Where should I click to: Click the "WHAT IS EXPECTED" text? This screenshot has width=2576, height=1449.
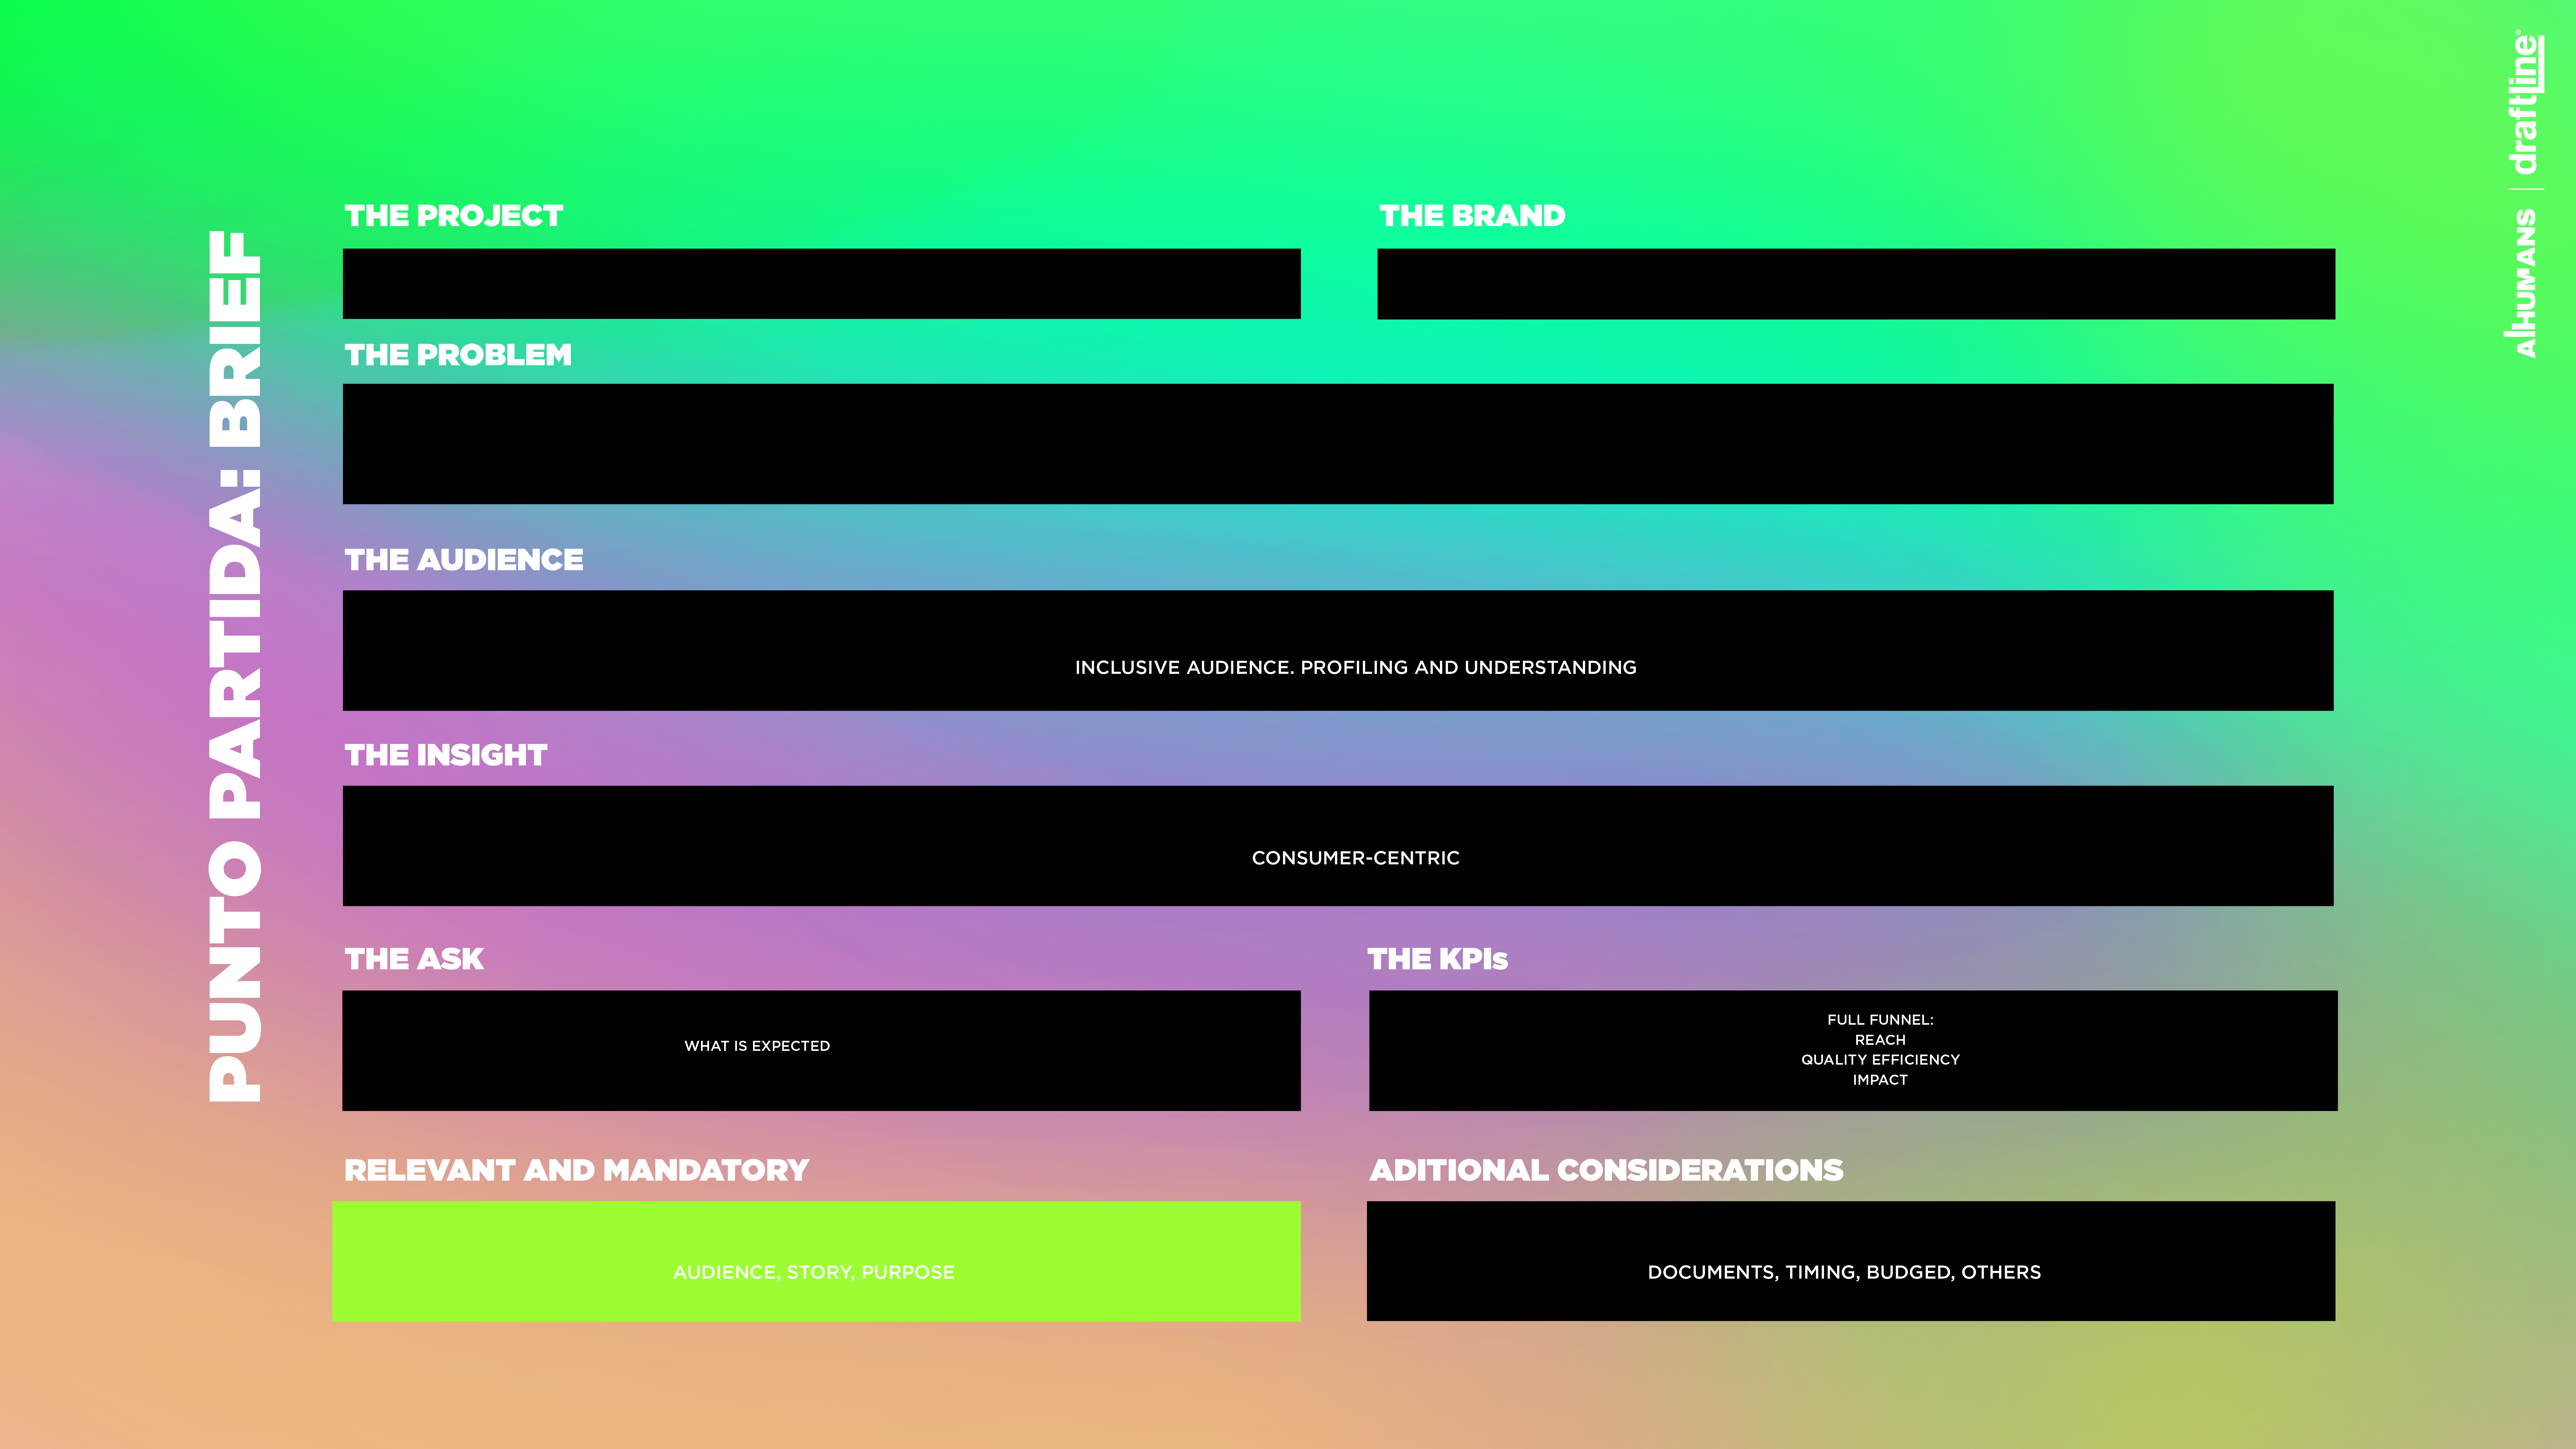(x=757, y=1046)
